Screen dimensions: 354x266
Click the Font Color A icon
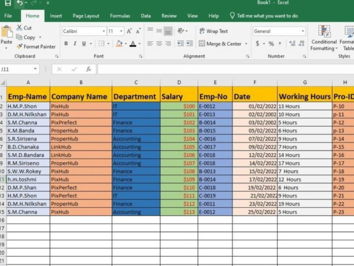point(133,43)
